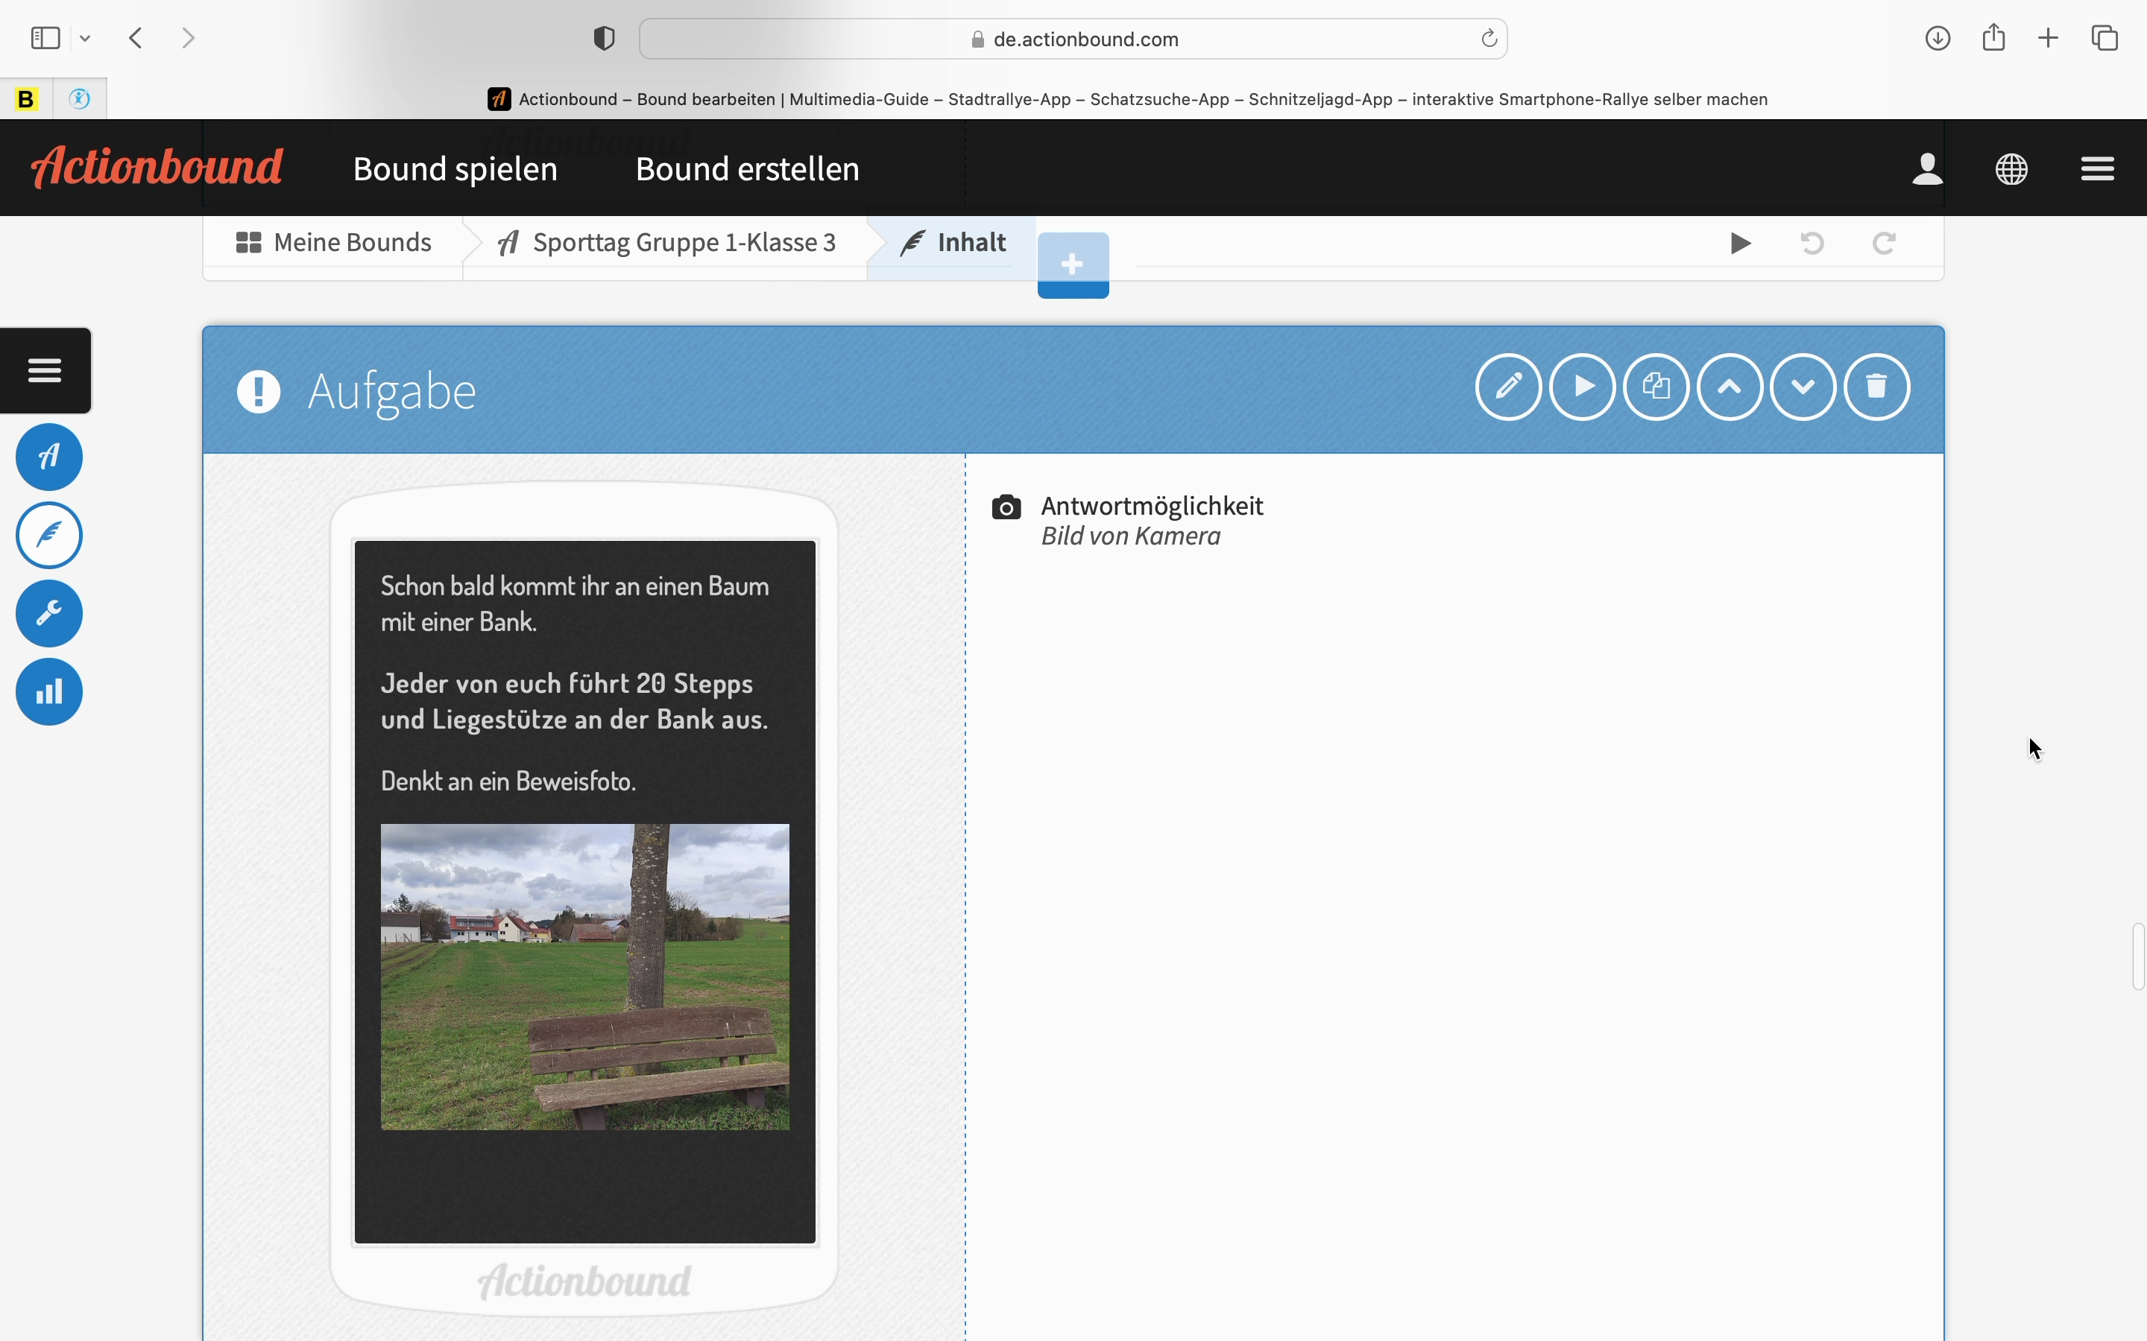2147x1341 pixels.
Task: Move the Aufgabe down with the chevron
Action: point(1803,387)
